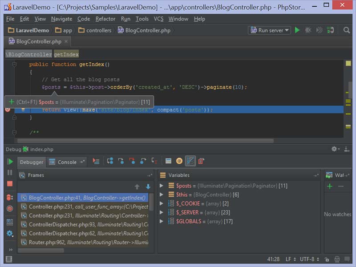Expand the $_COOKIE array
Image resolution: width=356 pixels, height=267 pixels.
pos(162,203)
